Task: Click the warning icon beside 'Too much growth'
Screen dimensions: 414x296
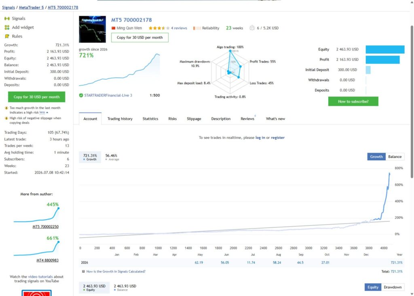Action: point(6,108)
